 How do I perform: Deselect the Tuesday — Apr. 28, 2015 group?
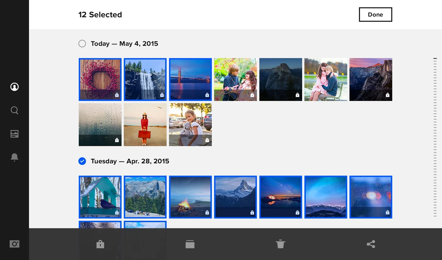coord(82,161)
